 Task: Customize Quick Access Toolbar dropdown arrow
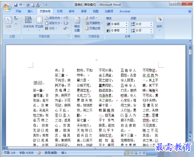(x=46, y=5)
